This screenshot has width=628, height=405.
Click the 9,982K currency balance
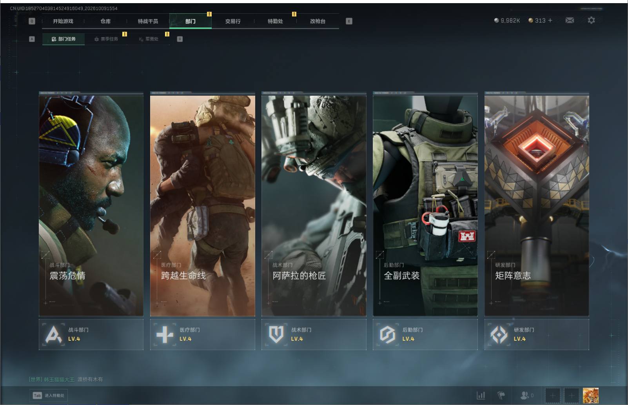[507, 20]
